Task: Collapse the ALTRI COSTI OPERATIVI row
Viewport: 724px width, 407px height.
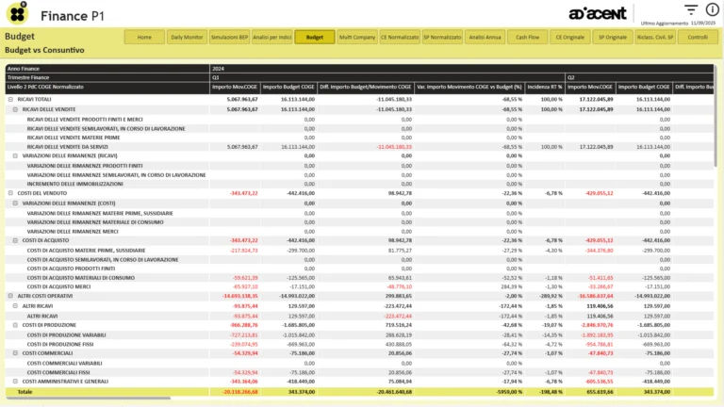Action: (10, 296)
